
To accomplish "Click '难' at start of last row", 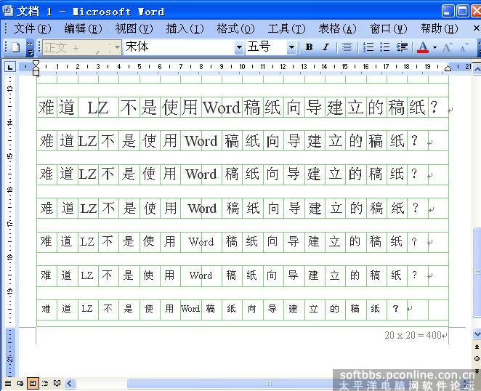I will coord(46,308).
